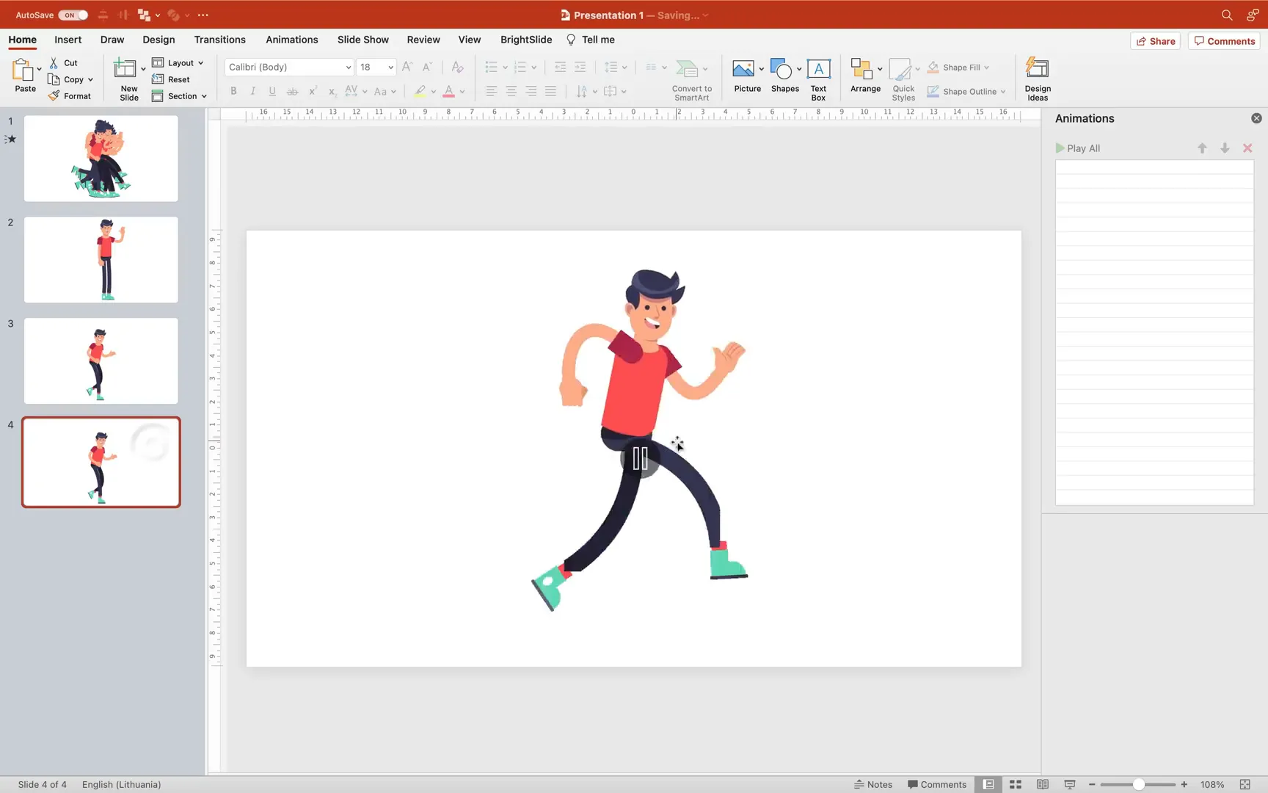Click the Share button

pos(1156,41)
